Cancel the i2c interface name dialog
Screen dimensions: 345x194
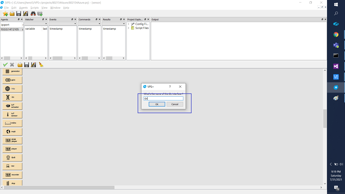pyautogui.click(x=175, y=104)
